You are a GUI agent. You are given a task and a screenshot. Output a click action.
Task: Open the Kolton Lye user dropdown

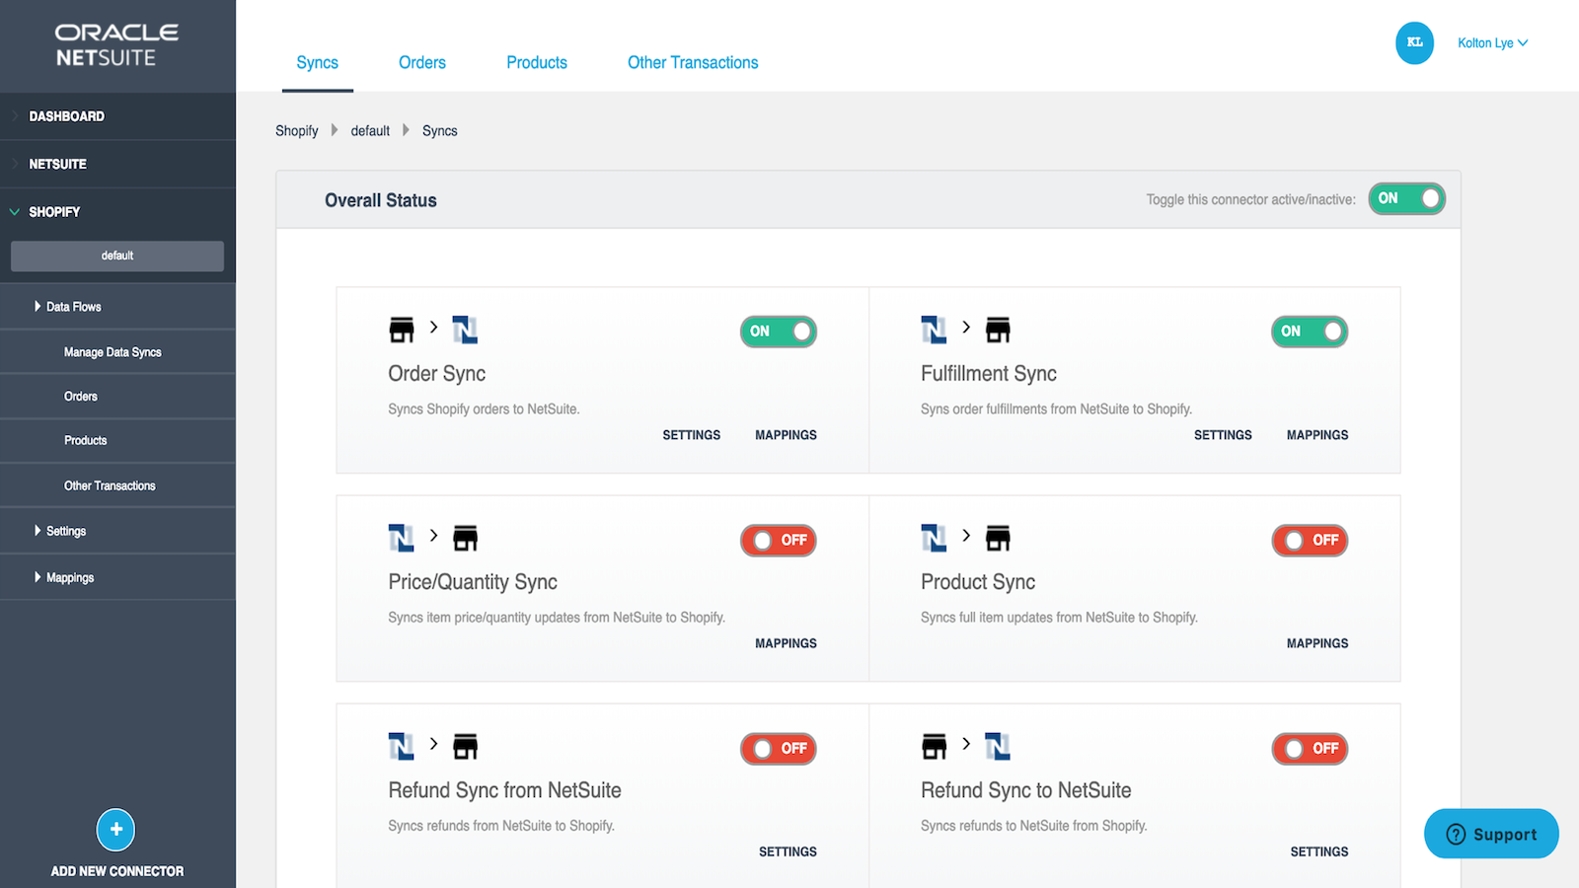pyautogui.click(x=1492, y=43)
